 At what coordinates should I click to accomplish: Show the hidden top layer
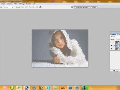(x=111, y=42)
